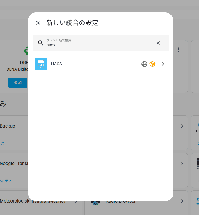Focus the brand name search field
Image resolution: width=199 pixels, height=215 pixels.
101,43
